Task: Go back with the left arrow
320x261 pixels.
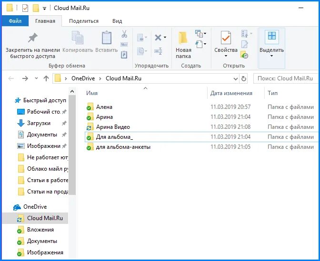Action: (11, 78)
